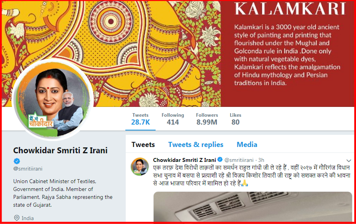The image size is (356, 224).
Task: Open the tweet's attached photo
Action: coord(253,207)
